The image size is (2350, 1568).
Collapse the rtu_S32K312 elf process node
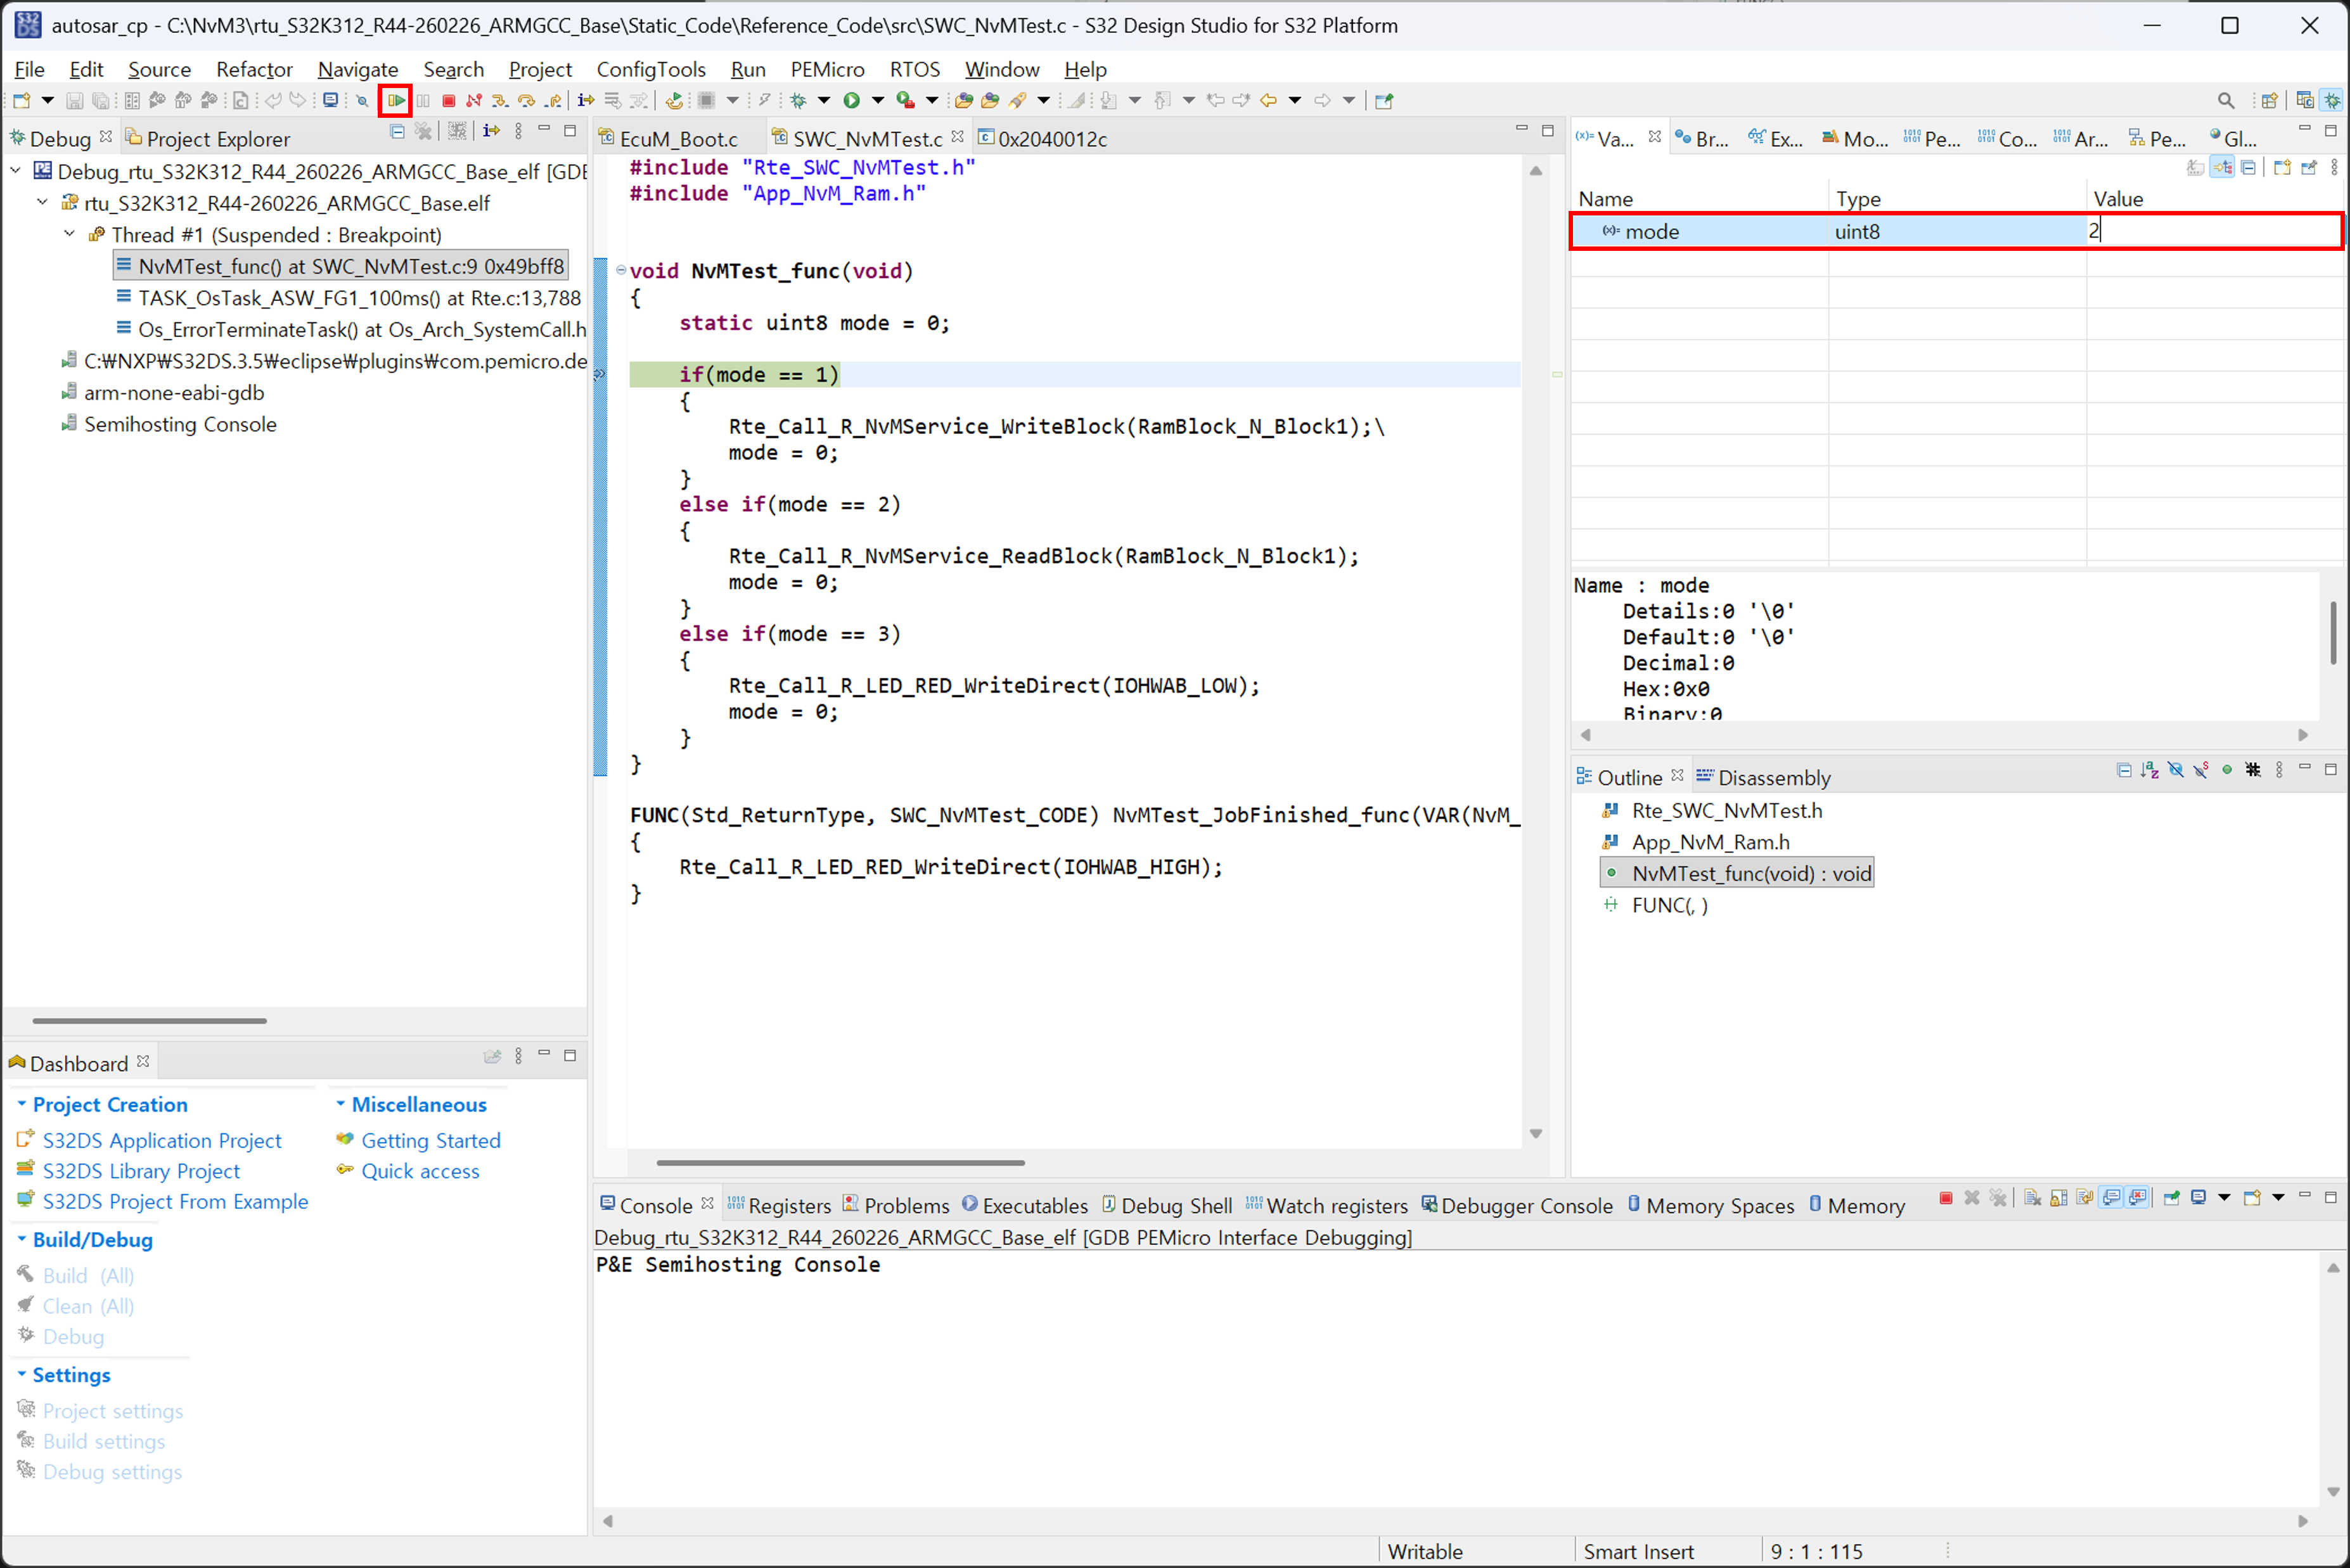pos(42,202)
